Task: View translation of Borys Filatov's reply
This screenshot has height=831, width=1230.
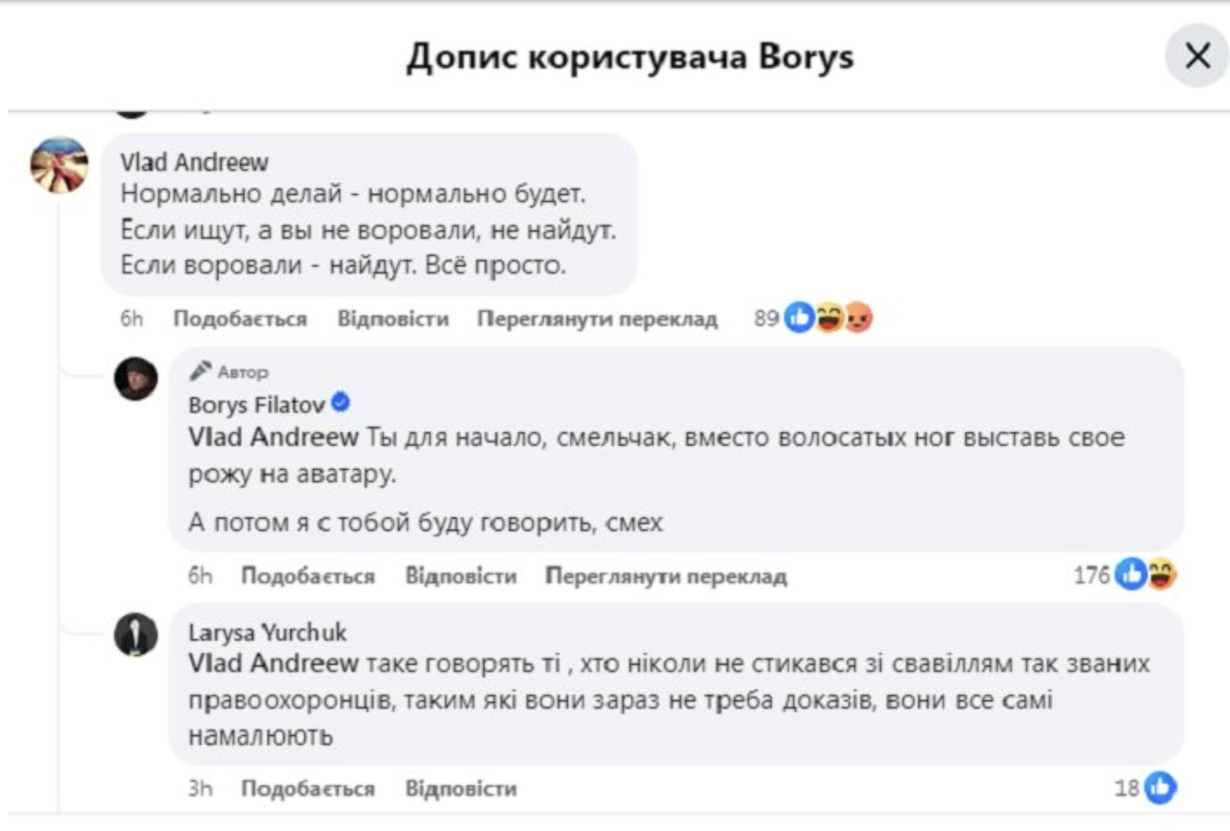Action: pyautogui.click(x=665, y=576)
